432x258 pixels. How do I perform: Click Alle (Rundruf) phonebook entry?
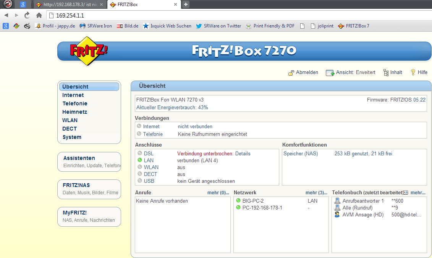358,208
